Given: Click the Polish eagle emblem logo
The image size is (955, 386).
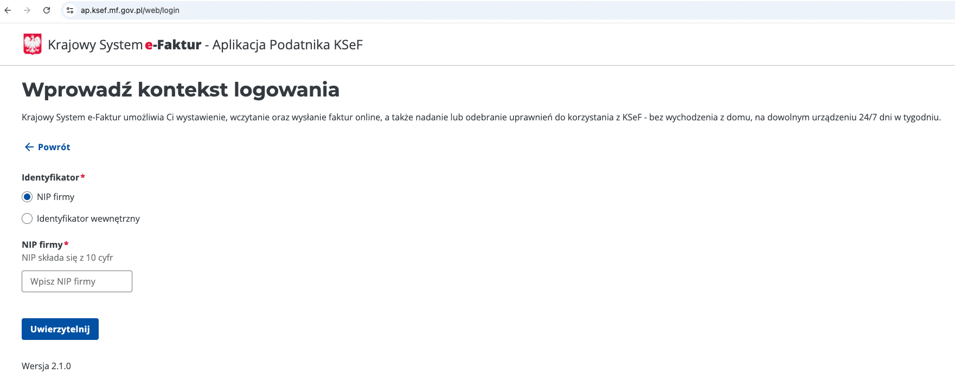Looking at the screenshot, I should coord(33,44).
